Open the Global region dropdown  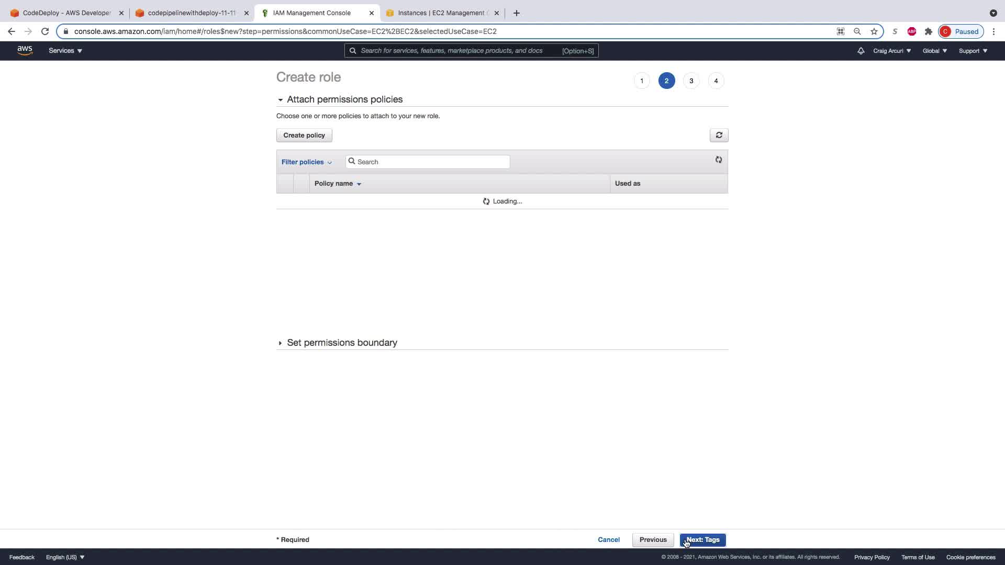pos(934,51)
